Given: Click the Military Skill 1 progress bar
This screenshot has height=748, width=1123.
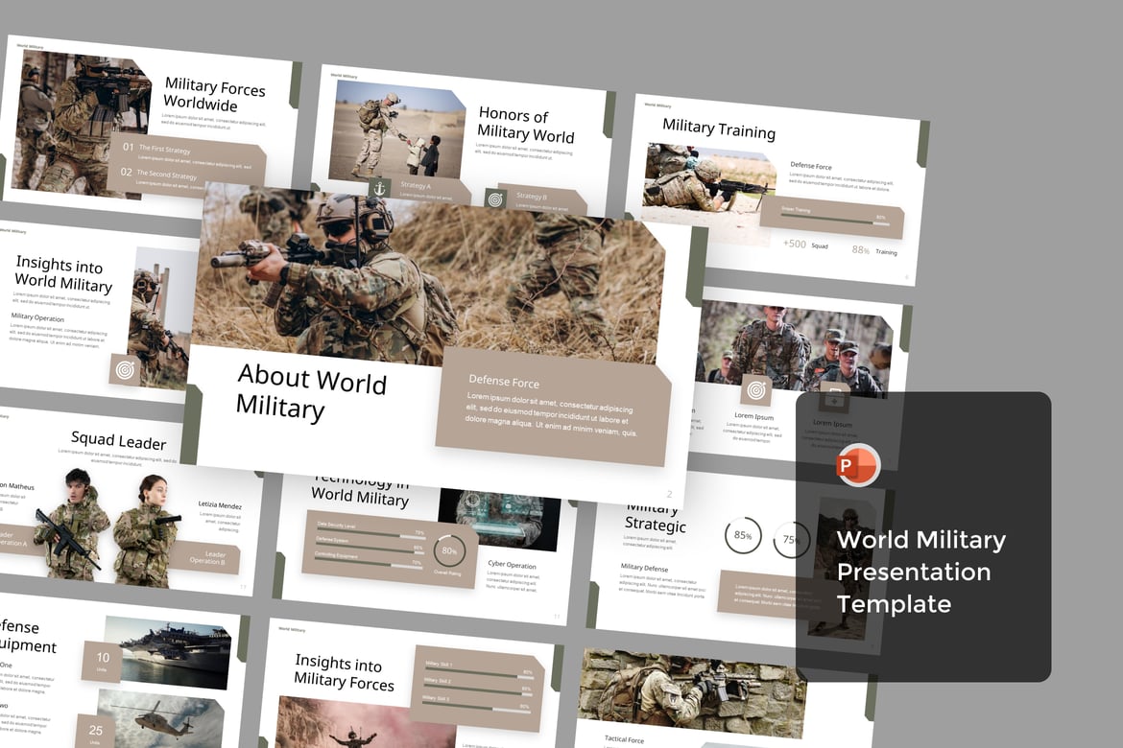Looking at the screenshot, I should pos(479,673).
